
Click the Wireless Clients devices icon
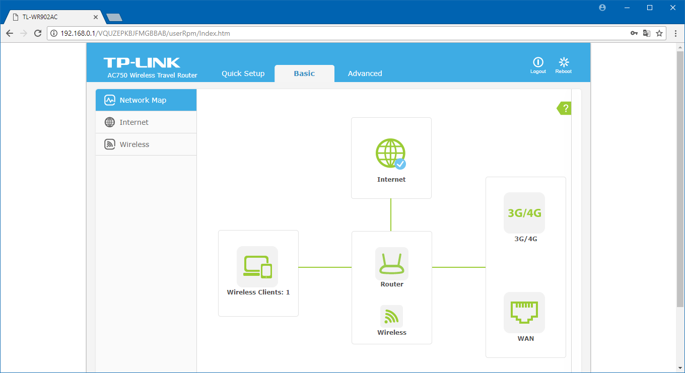click(257, 267)
